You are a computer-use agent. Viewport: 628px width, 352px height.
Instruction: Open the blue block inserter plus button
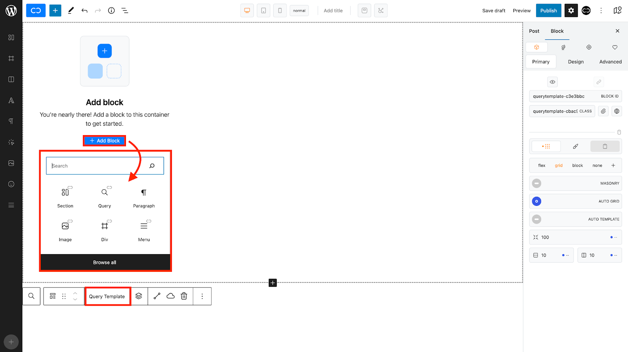pyautogui.click(x=55, y=11)
